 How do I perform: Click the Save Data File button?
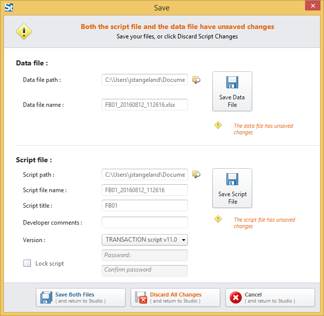pyautogui.click(x=232, y=91)
